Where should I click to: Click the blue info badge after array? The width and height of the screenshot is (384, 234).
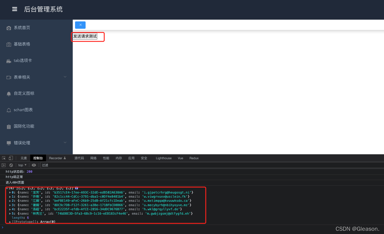77,188
